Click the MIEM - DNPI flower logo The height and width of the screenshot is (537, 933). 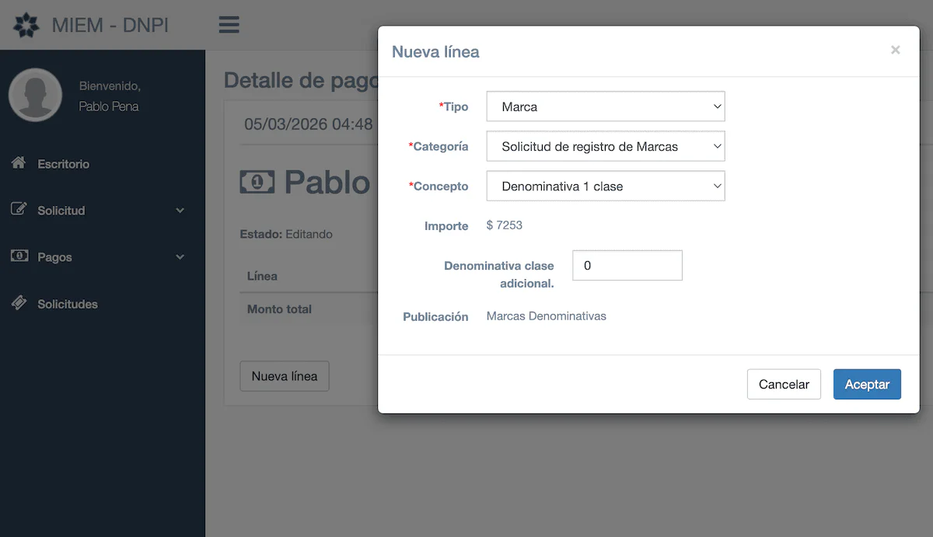click(x=26, y=25)
